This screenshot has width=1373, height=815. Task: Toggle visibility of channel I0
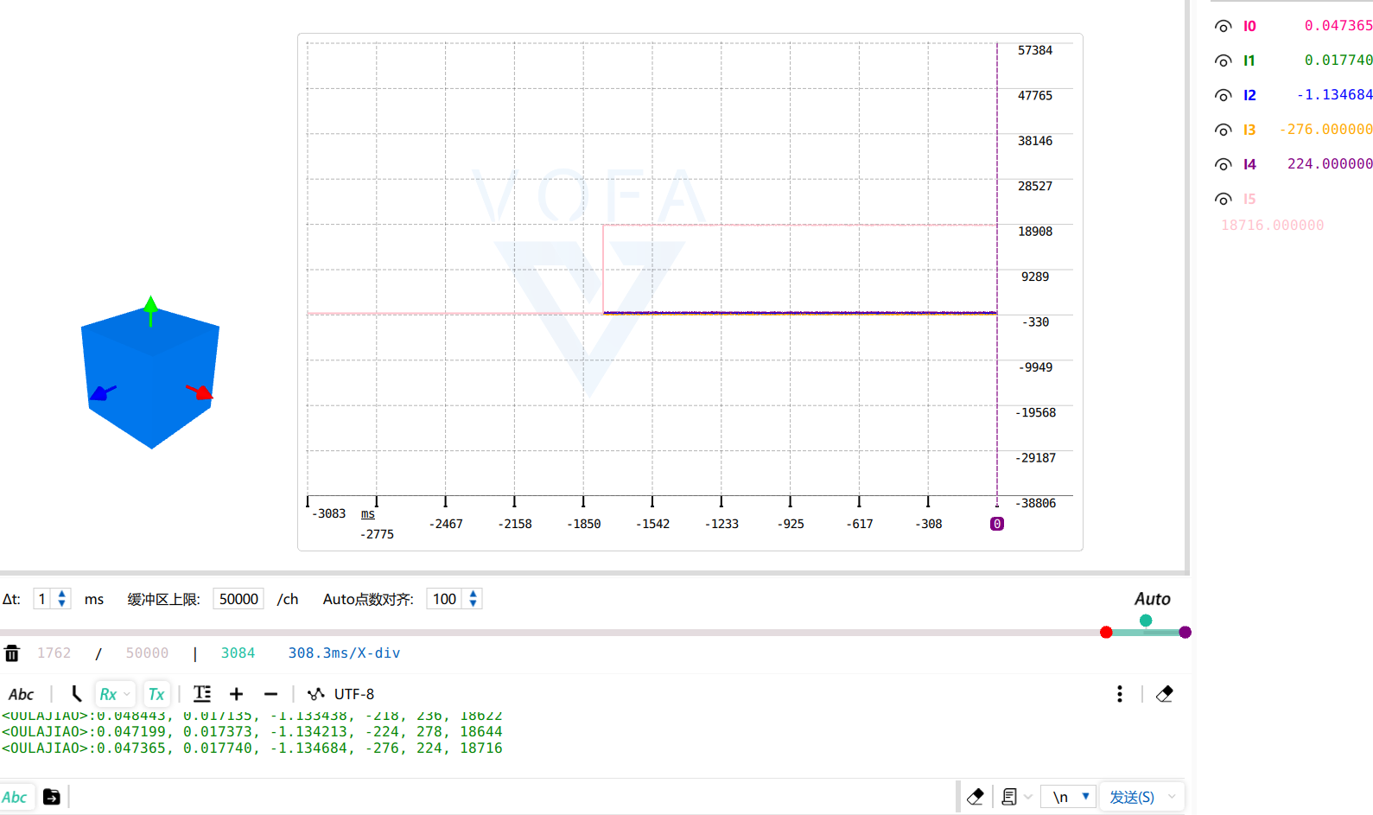coord(1223,26)
